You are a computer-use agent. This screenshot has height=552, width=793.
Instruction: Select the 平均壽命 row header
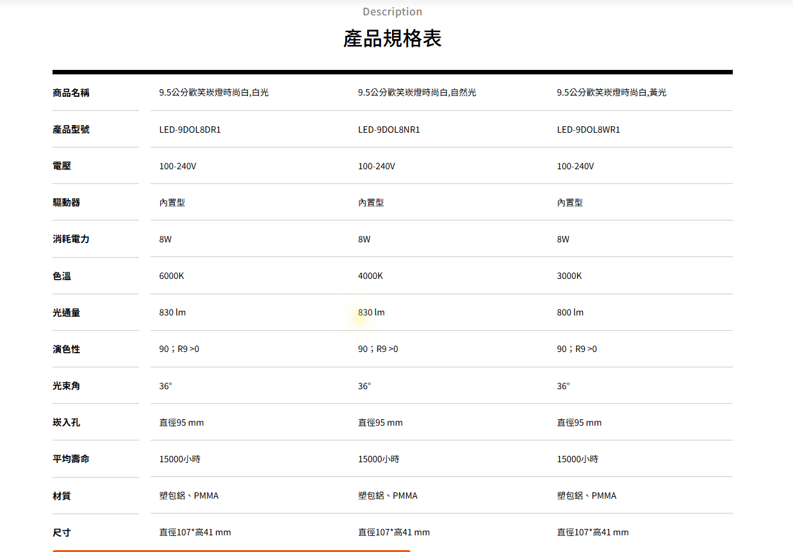(71, 459)
